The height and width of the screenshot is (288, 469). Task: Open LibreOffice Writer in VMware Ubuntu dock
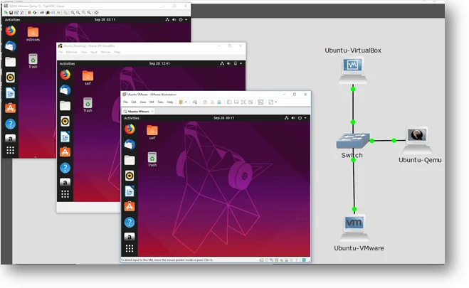tap(130, 191)
